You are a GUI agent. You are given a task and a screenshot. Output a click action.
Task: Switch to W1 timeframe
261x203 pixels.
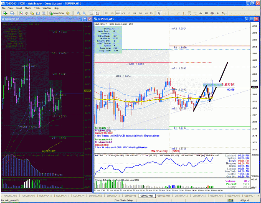146,13
